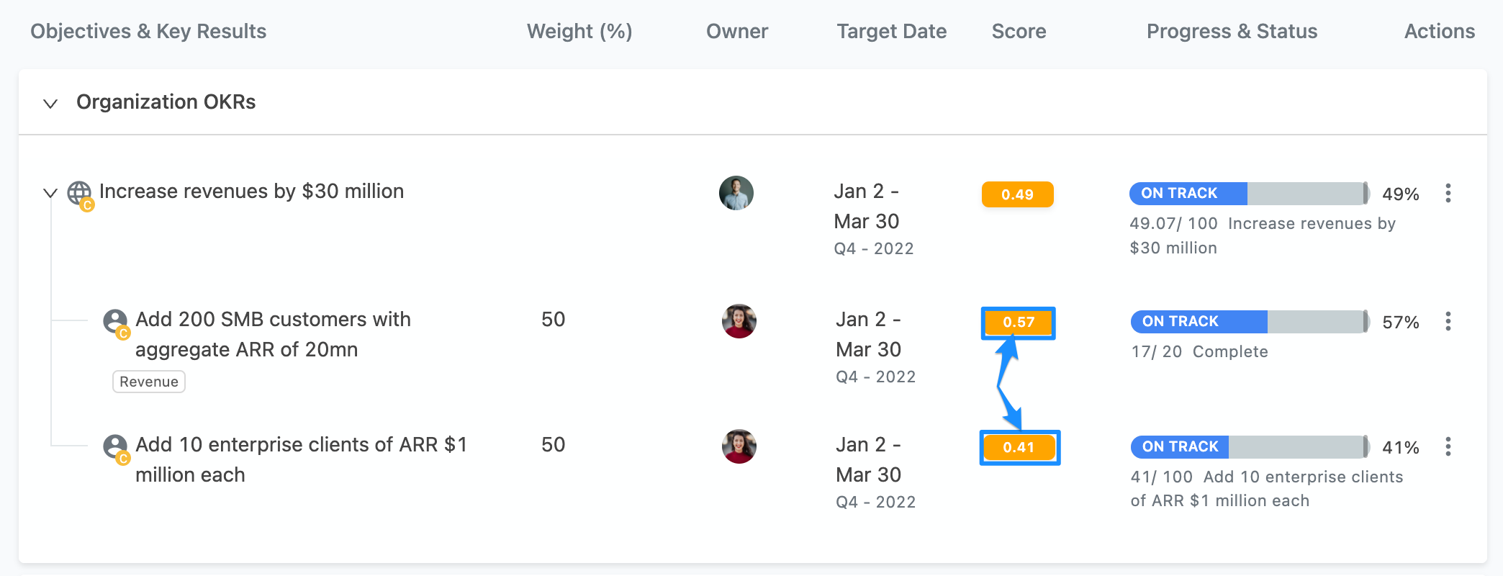The width and height of the screenshot is (1503, 576).
Task: Click the Revenue tag
Action: [149, 382]
